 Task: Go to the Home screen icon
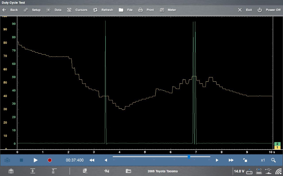click(x=11, y=171)
